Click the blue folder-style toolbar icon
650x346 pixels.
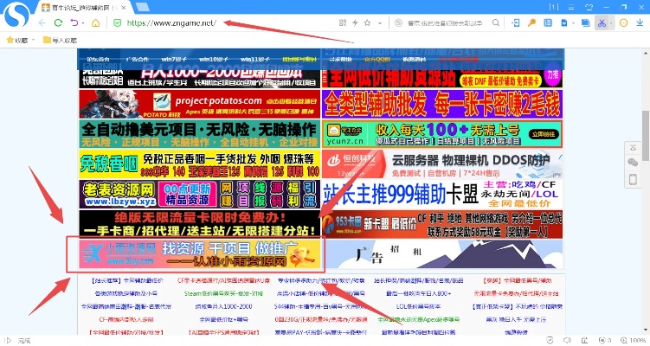585,22
